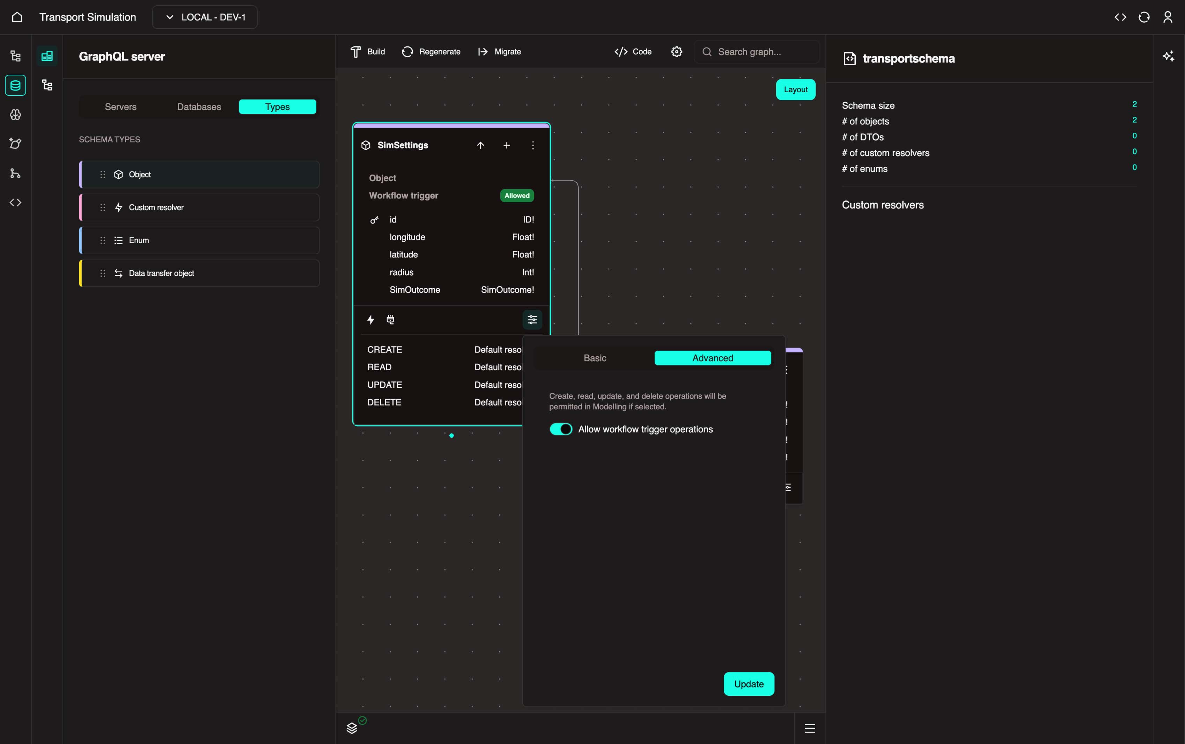Screen dimensions: 1185x744
Task: Open the code icon in left rail
Action: click(16, 202)
